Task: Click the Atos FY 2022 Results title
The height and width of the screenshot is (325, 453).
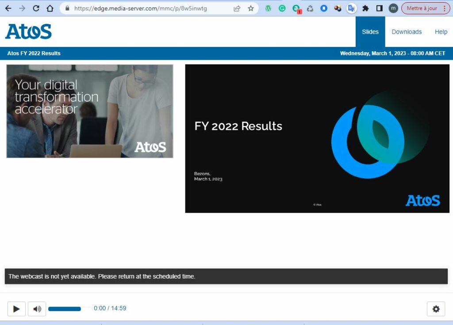Action: coord(34,54)
